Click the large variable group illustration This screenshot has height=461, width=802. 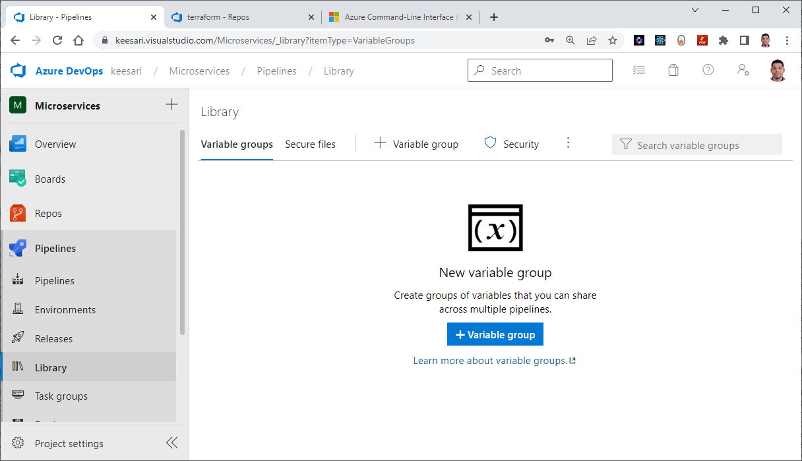[x=495, y=228]
